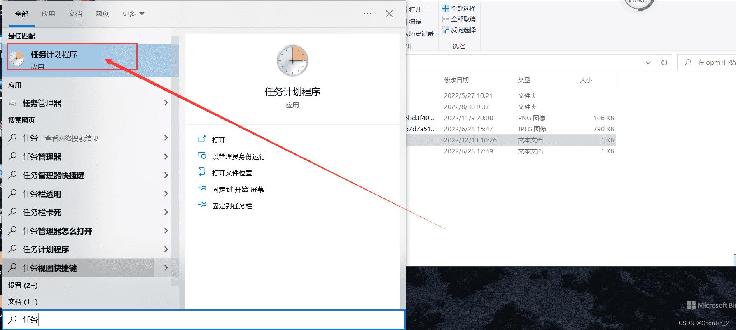Expand arrow for 任务计划程序 web suggestion
The image size is (736, 330).
pos(166,249)
